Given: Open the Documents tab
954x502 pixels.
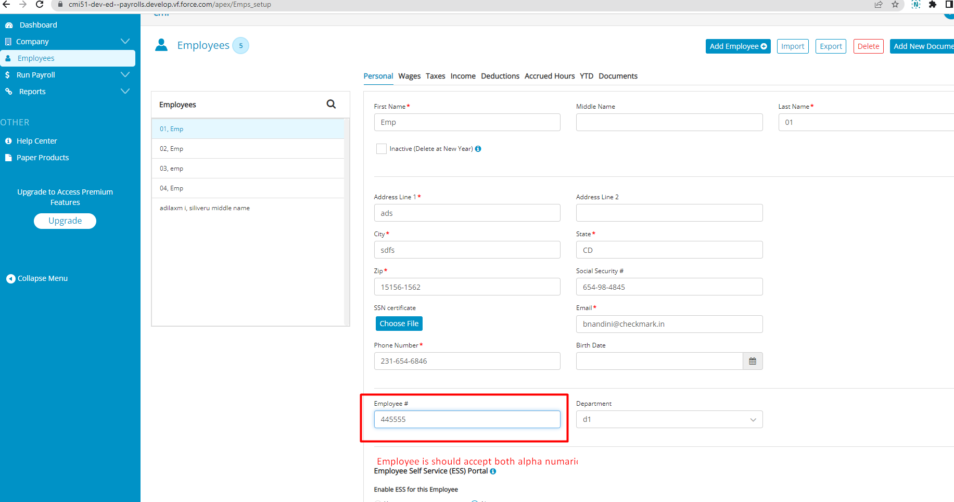Looking at the screenshot, I should 618,76.
